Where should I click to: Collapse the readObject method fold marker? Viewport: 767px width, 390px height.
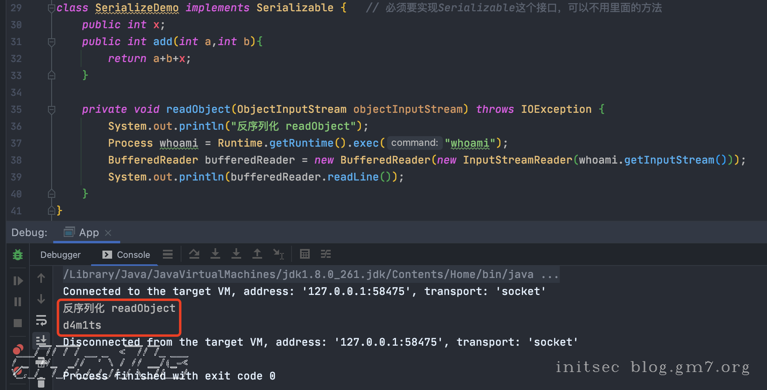[x=52, y=110]
